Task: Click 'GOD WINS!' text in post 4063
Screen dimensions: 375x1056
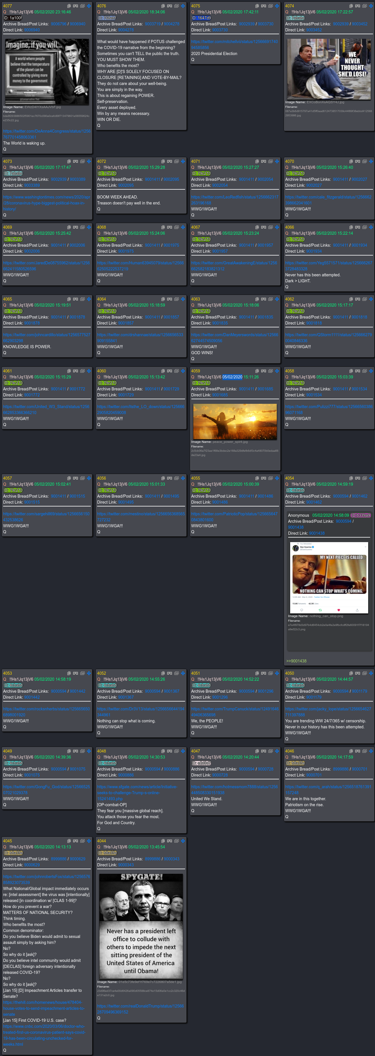Action: click(x=202, y=353)
